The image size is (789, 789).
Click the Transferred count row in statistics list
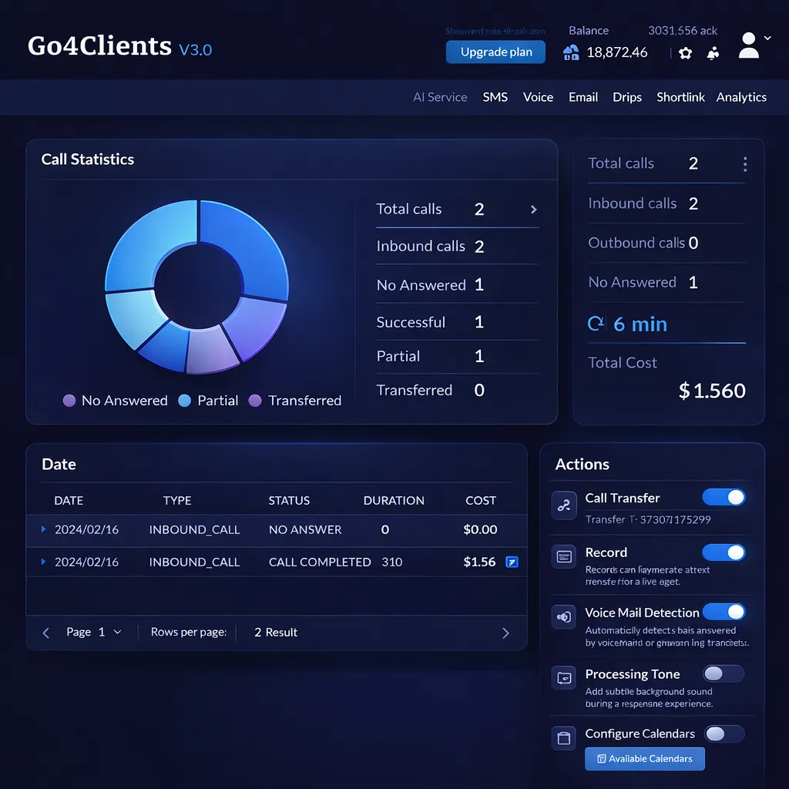point(458,390)
